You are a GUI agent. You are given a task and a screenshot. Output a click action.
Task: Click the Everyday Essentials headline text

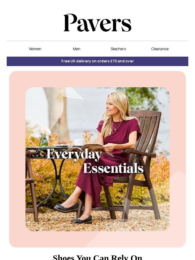(x=95, y=161)
